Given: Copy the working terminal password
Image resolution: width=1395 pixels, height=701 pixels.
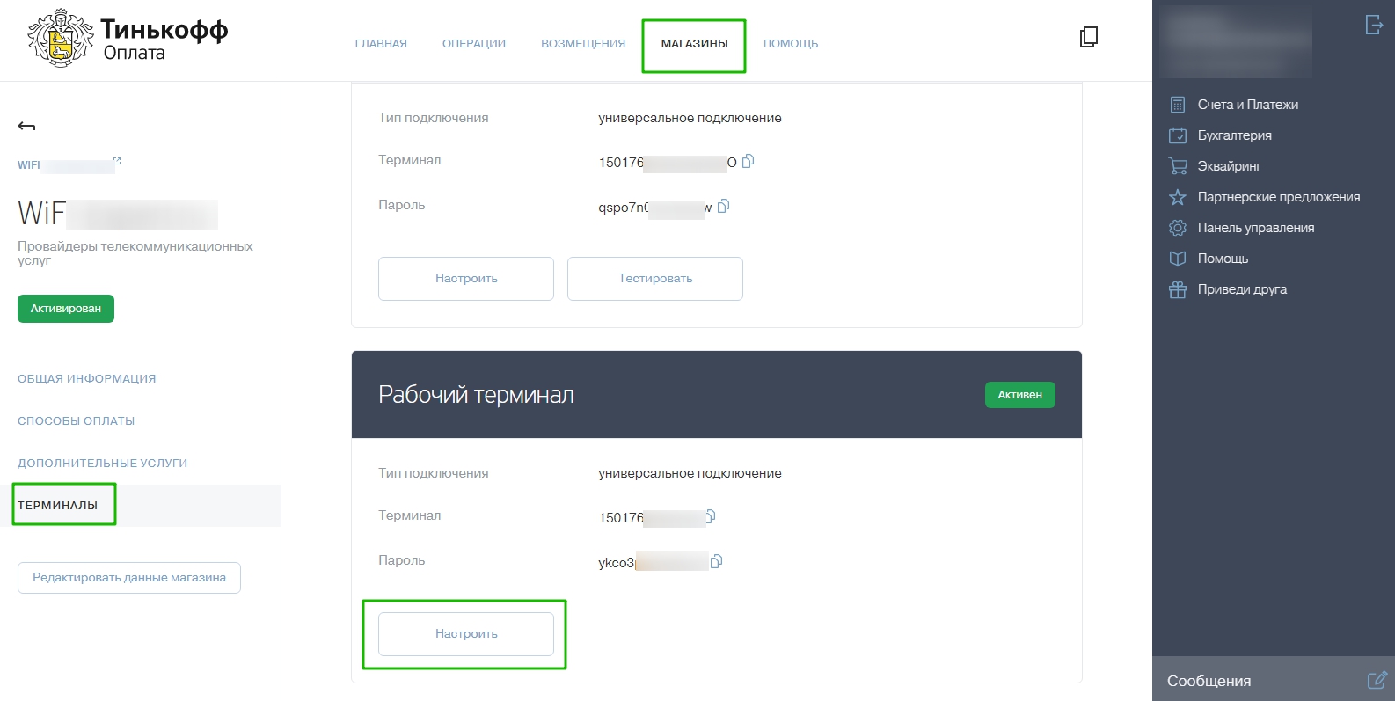Looking at the screenshot, I should (716, 561).
